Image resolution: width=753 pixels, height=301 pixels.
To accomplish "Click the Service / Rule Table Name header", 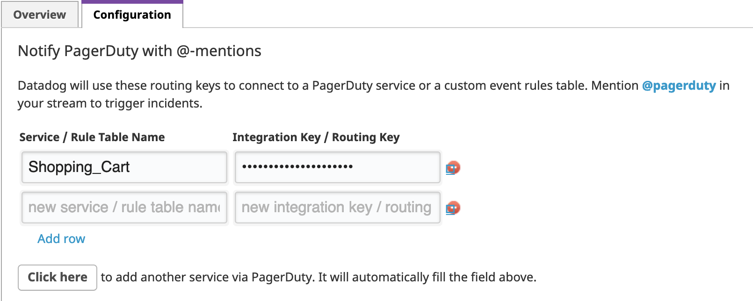I will tap(92, 137).
